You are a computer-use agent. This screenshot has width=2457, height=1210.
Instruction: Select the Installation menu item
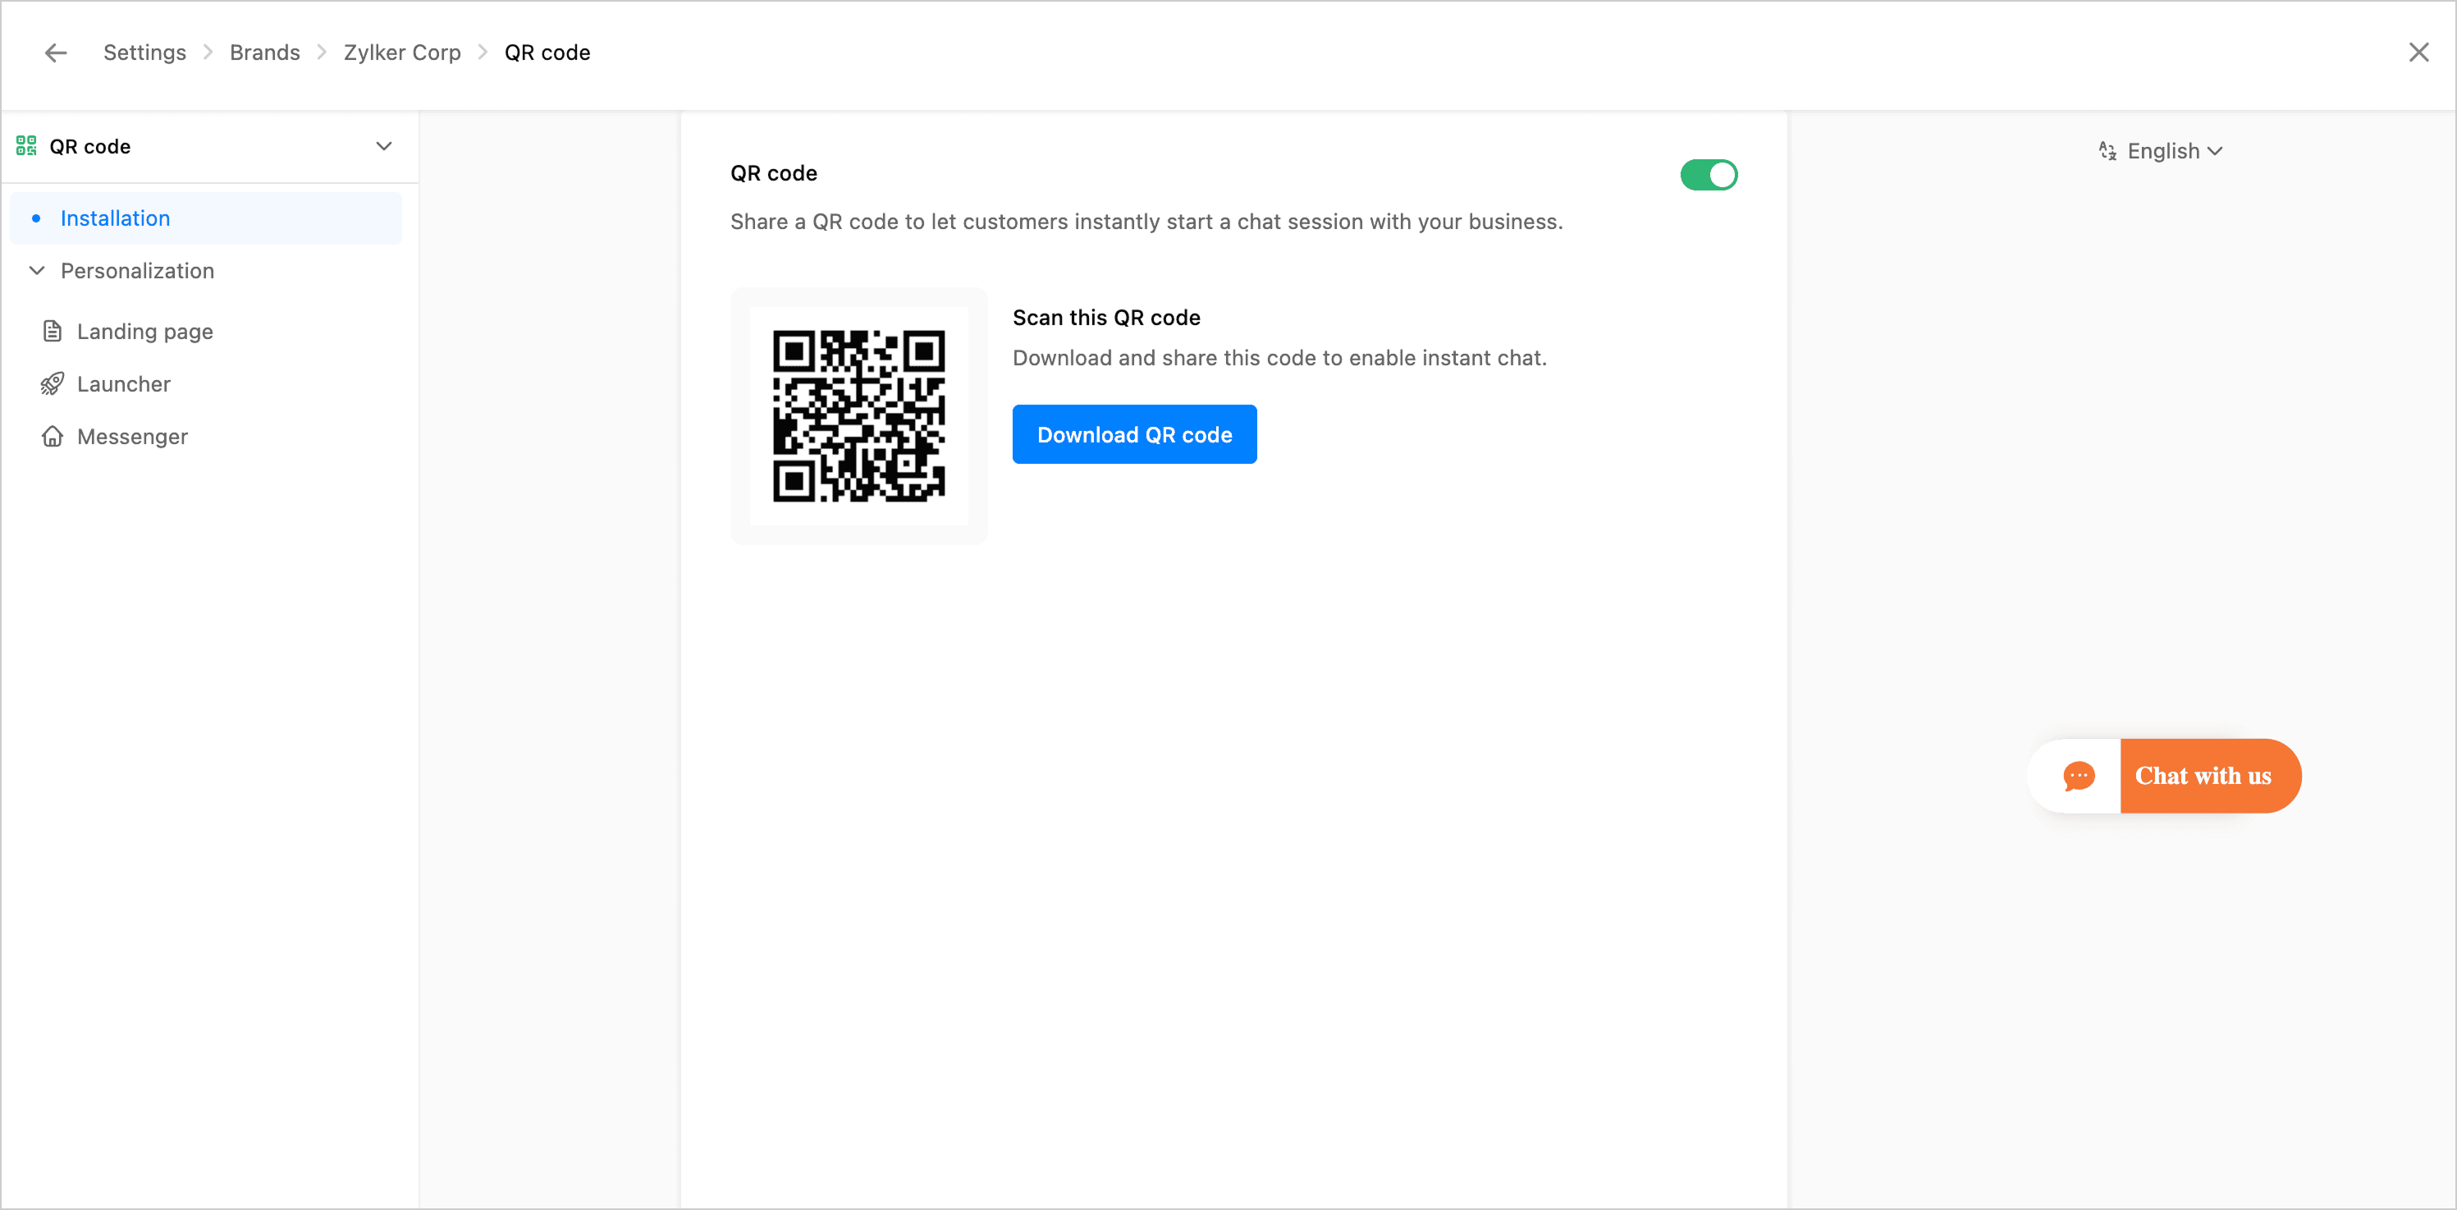tap(114, 218)
